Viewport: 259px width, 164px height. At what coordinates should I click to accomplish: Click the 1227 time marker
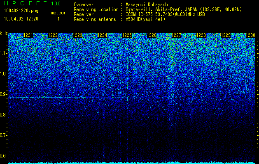(176, 35)
